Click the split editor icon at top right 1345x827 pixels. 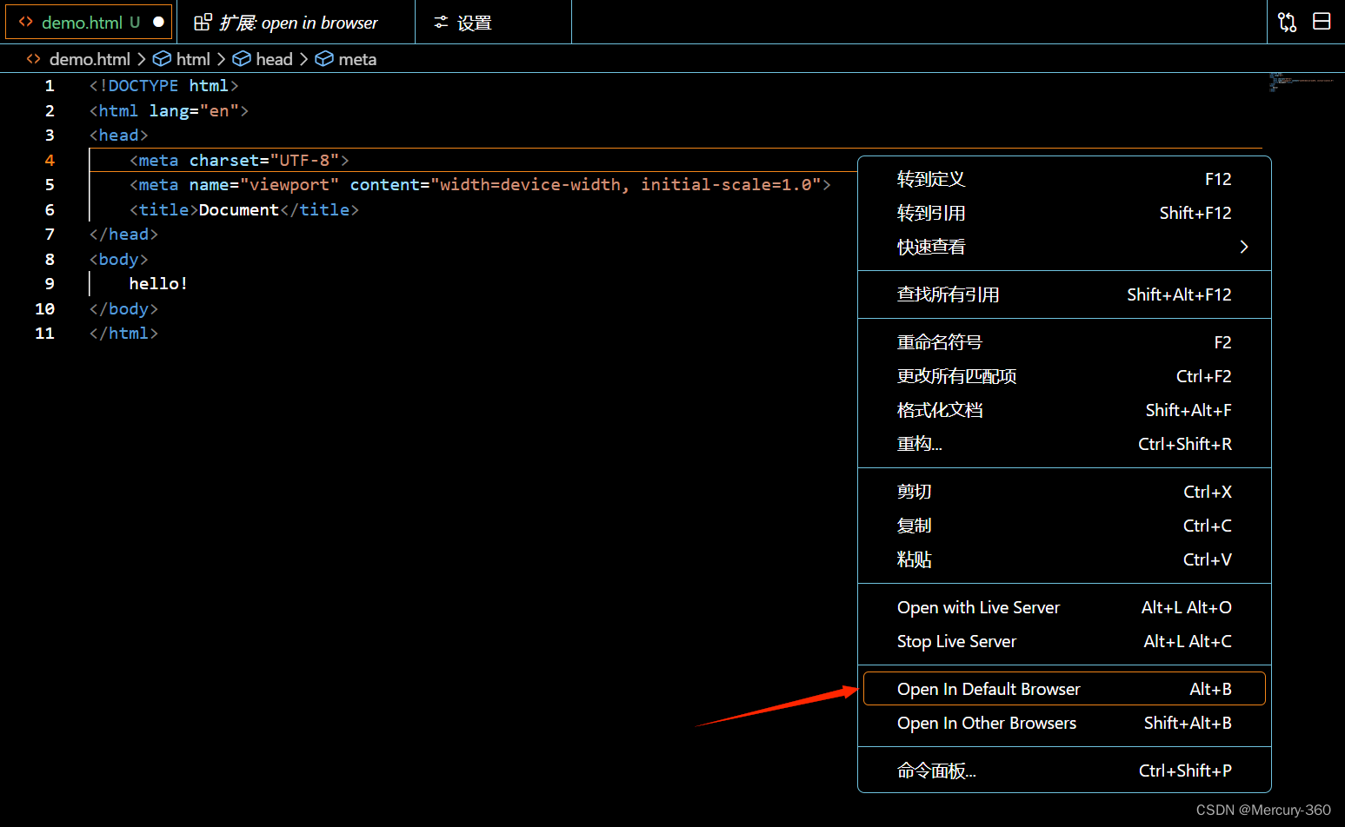pyautogui.click(x=1322, y=21)
